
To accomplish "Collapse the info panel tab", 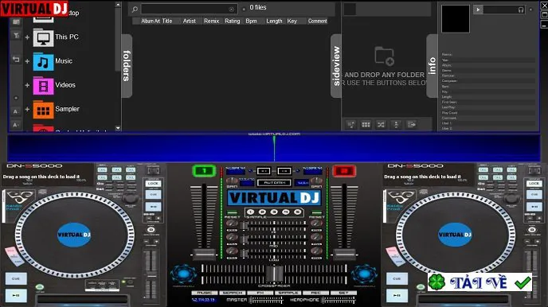I will 433,65.
